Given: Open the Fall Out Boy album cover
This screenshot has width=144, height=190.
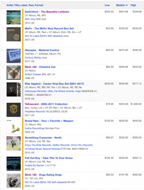Looking at the screenshot, I should [14, 164].
